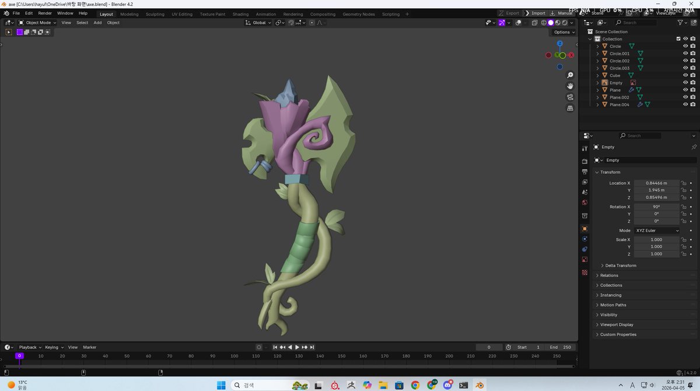
Task: Switch to the UV Editing workspace tab
Action: 182,14
